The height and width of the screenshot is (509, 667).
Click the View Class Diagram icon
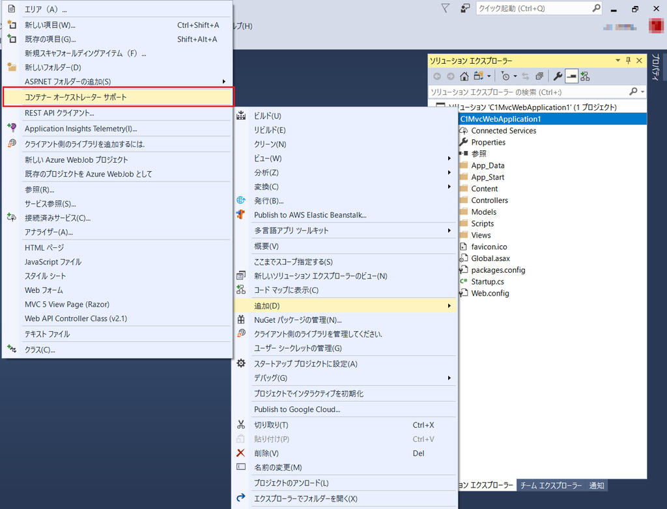586,76
